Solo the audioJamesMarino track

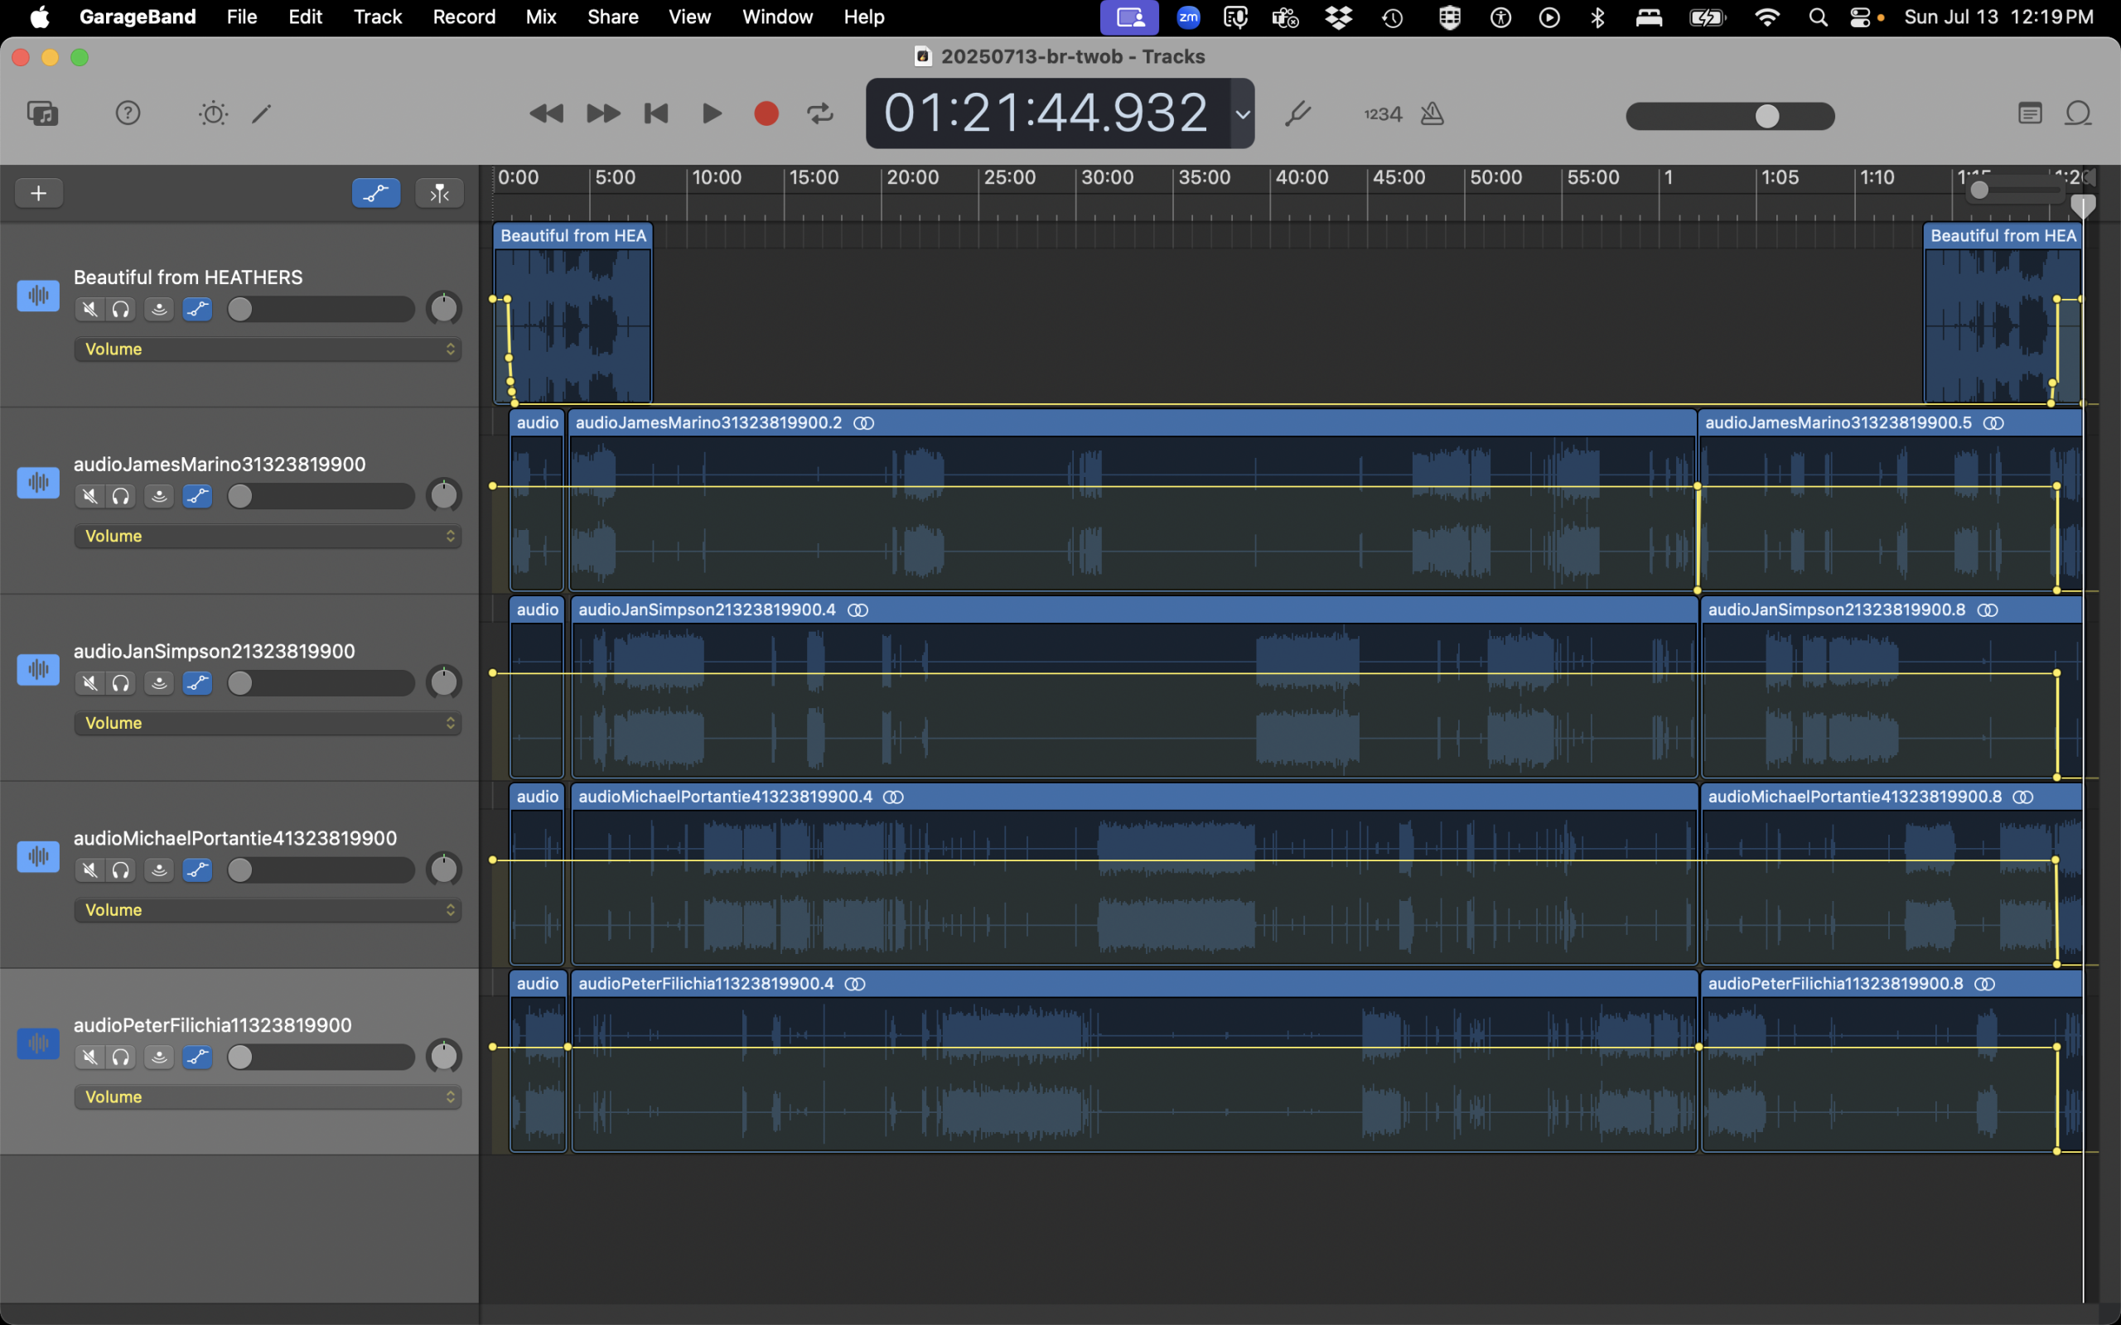coord(121,496)
